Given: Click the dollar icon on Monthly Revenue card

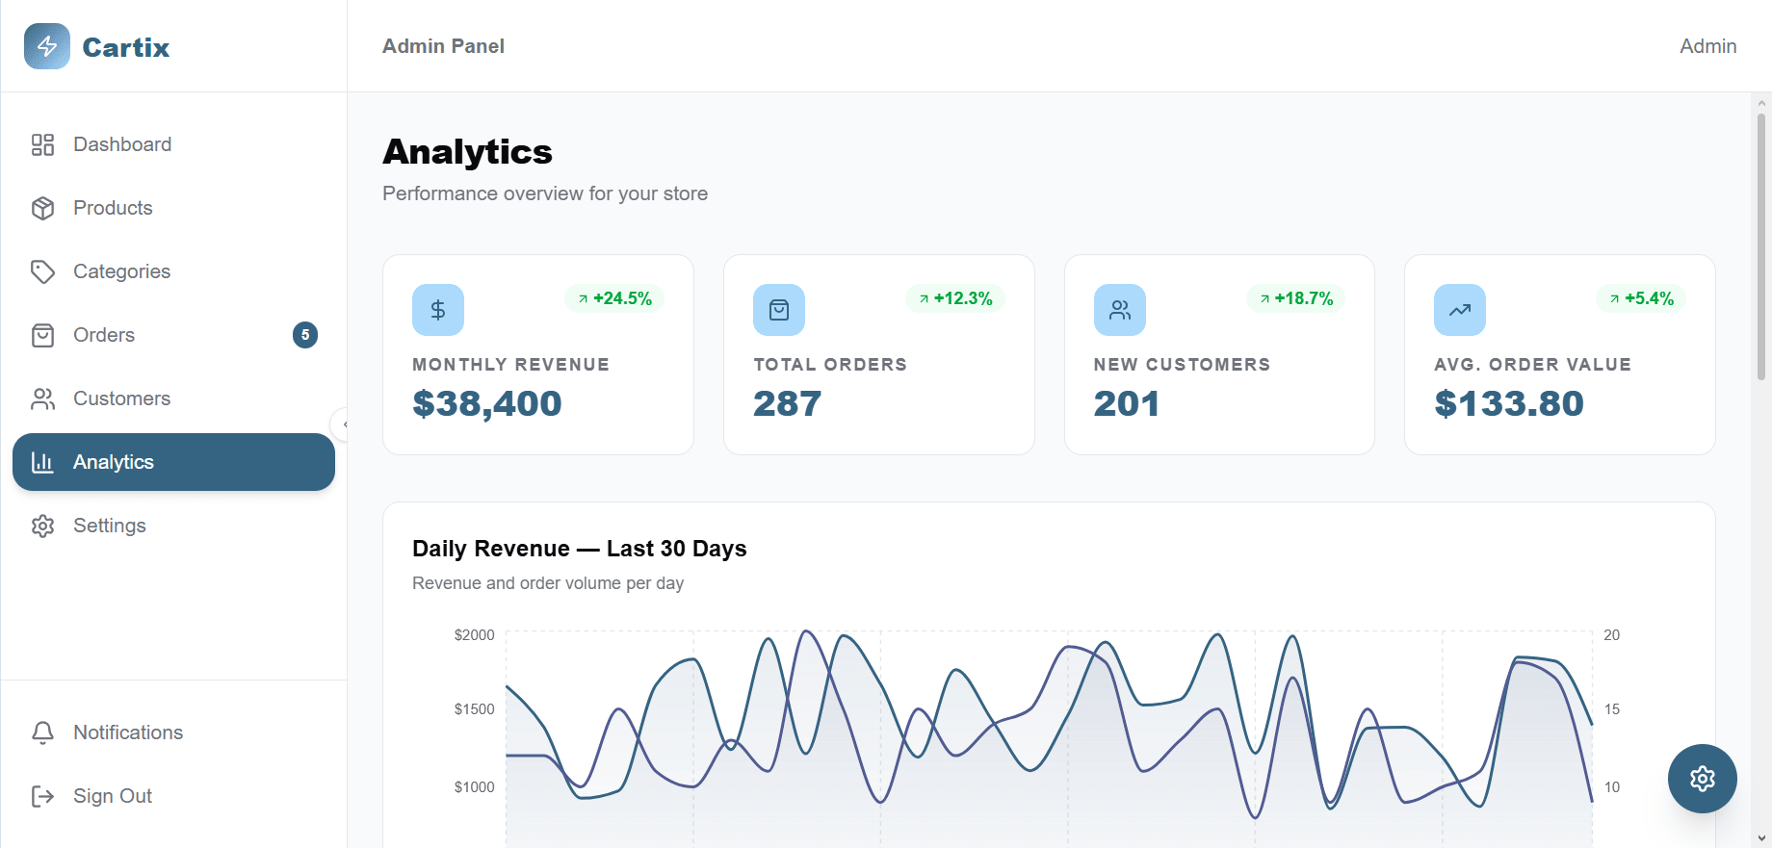Looking at the screenshot, I should [438, 310].
